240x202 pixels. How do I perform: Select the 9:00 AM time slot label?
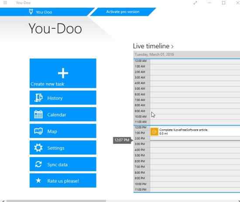coord(140,111)
